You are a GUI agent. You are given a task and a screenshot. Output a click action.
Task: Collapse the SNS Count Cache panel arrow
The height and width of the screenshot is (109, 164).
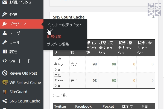click(153, 17)
